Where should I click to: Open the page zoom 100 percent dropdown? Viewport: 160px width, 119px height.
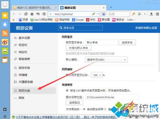tap(97, 75)
